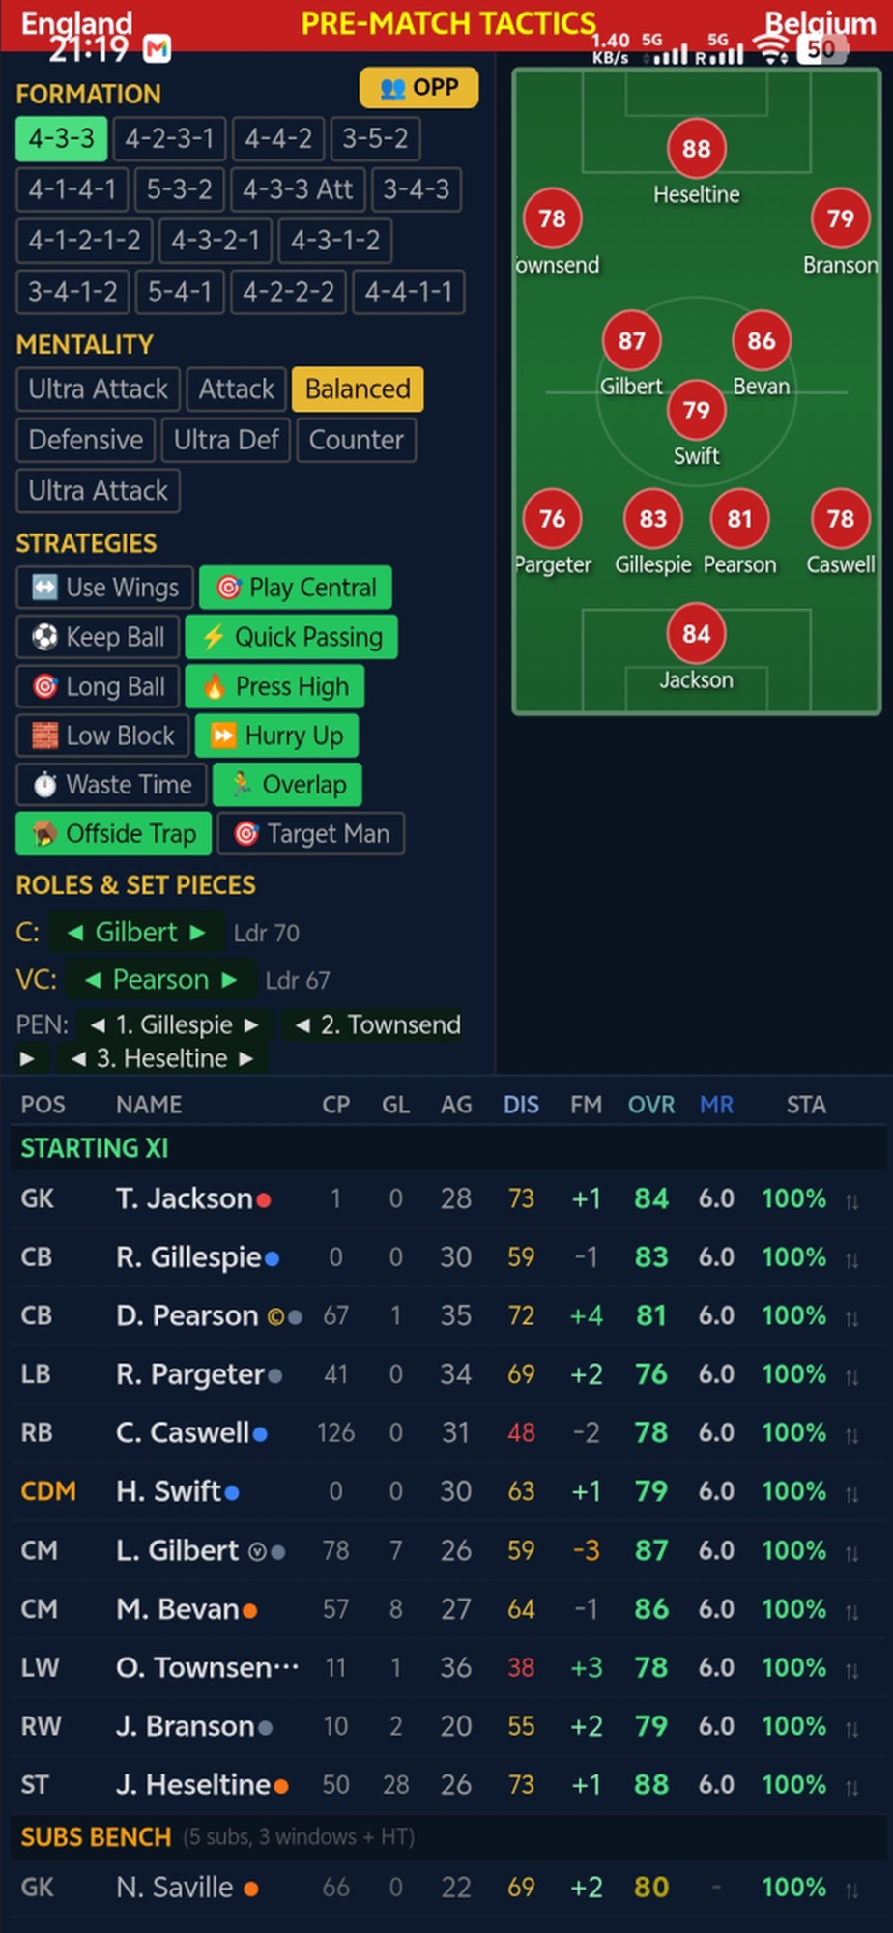Advance the first penalty taker past Gillespie

251,1025
